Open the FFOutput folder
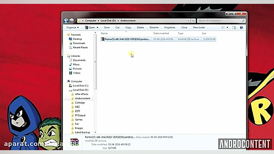 [80, 115]
